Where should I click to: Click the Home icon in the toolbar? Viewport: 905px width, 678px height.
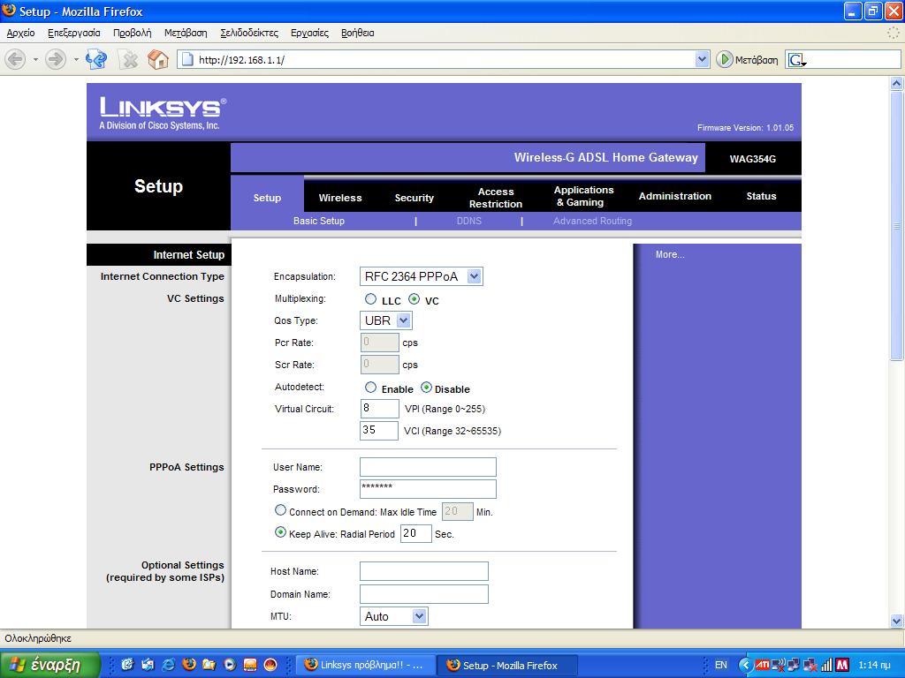tap(158, 59)
